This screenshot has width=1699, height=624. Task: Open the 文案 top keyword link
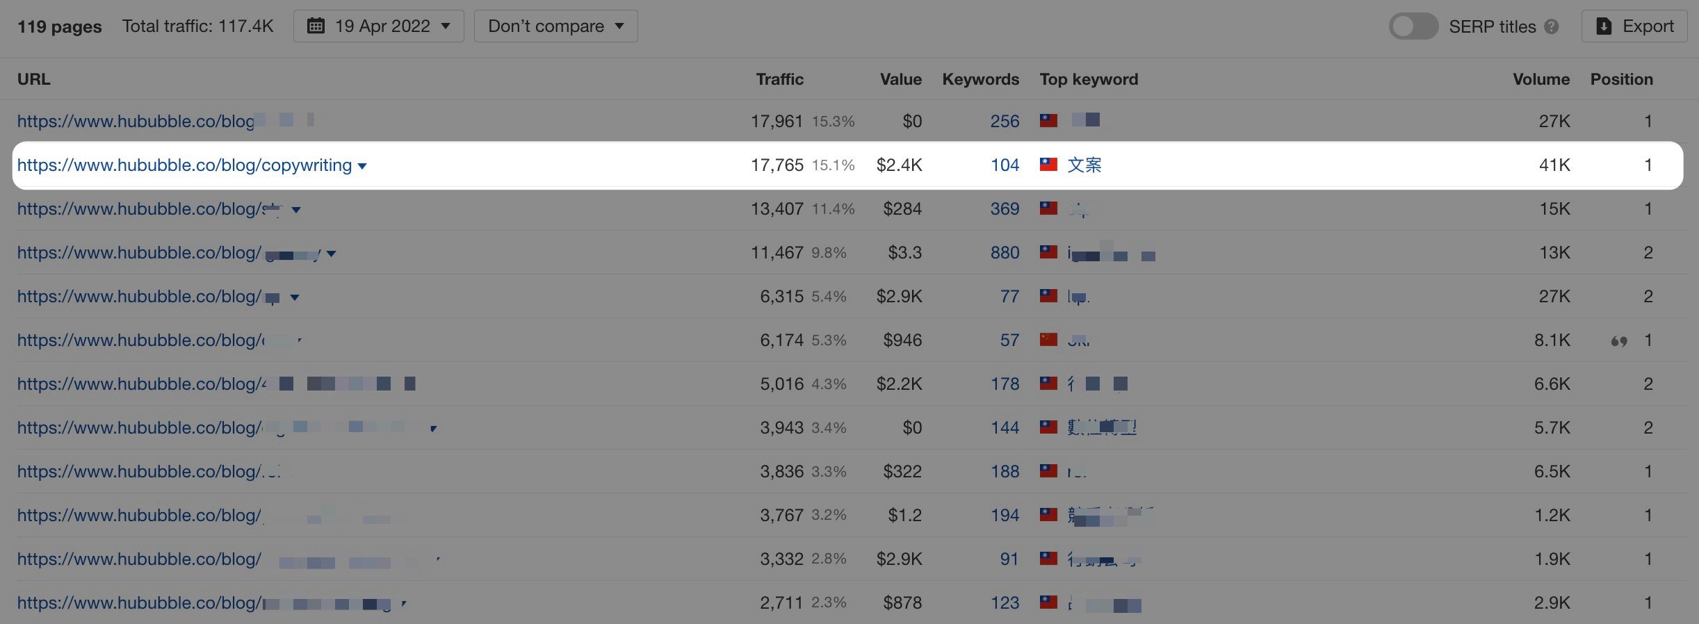(x=1083, y=165)
